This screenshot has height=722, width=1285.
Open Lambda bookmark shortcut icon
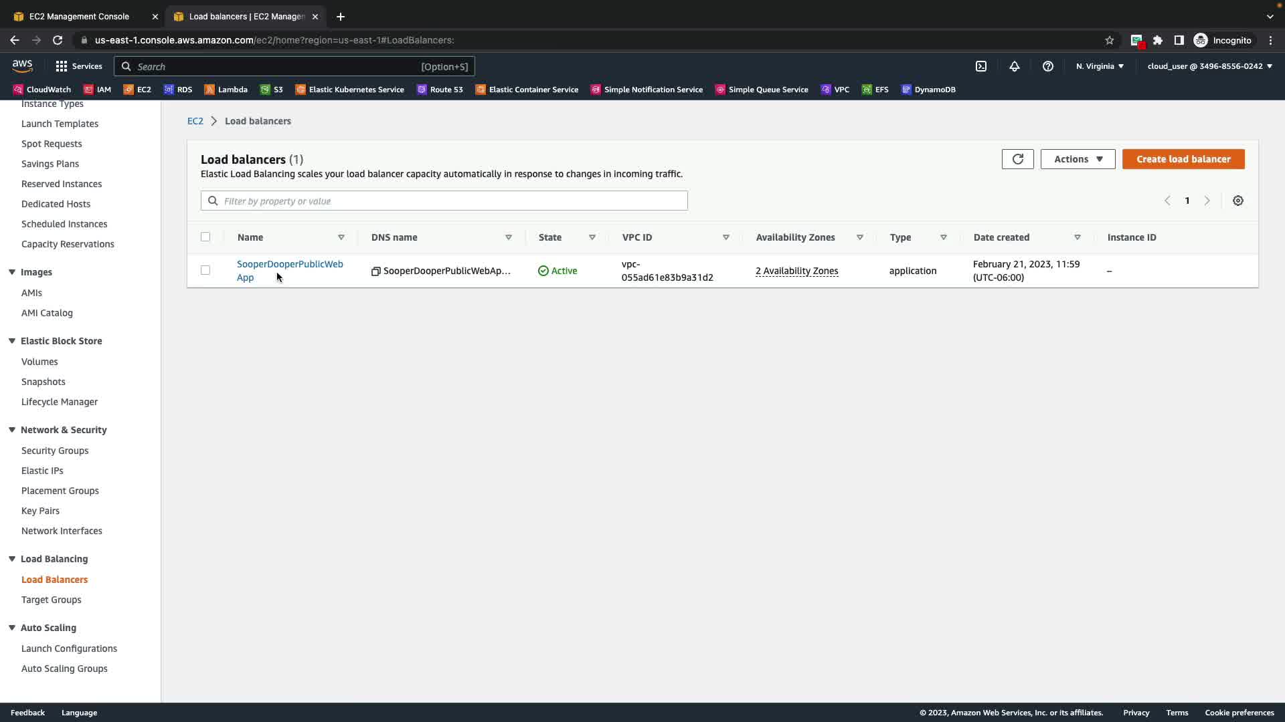pos(209,90)
